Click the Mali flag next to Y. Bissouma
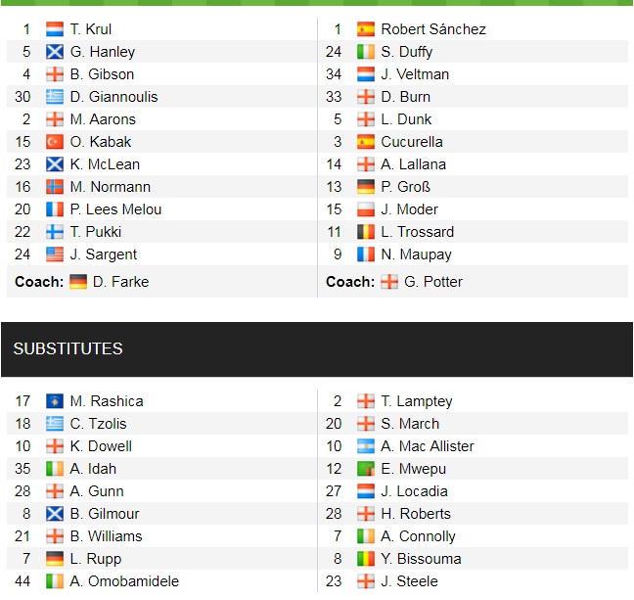The image size is (634, 600). pyautogui.click(x=366, y=559)
